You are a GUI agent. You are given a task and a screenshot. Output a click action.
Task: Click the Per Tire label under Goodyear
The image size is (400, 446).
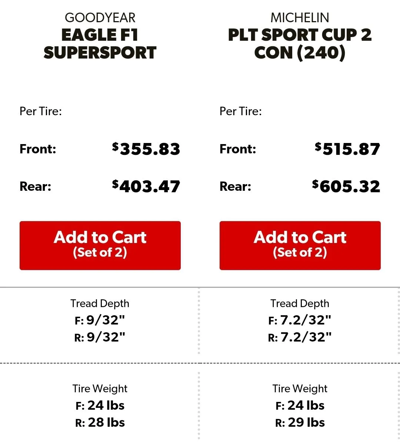41,111
